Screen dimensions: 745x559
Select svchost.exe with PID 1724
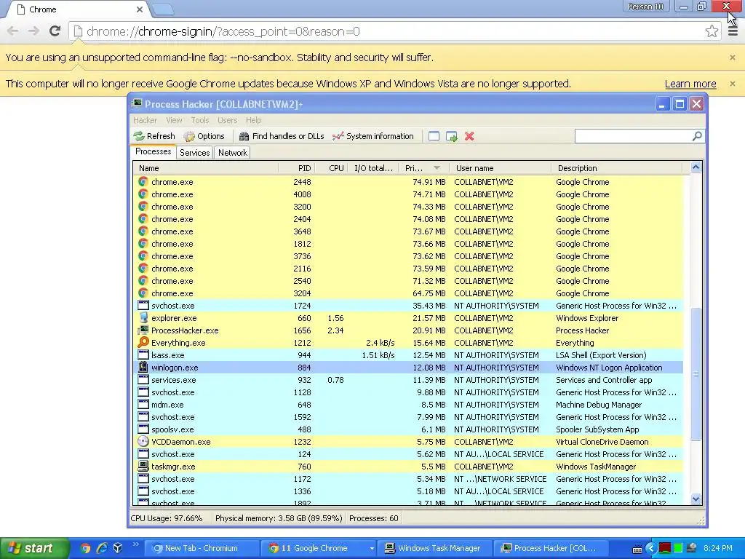point(409,306)
